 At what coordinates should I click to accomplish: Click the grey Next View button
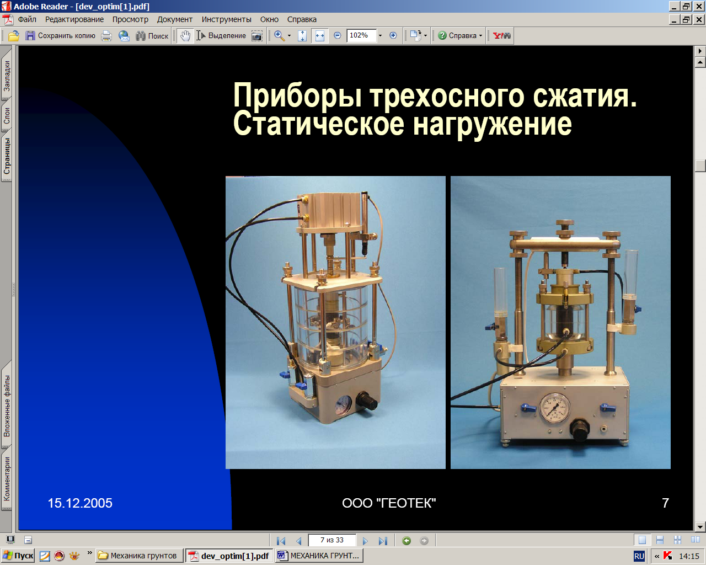tap(424, 541)
